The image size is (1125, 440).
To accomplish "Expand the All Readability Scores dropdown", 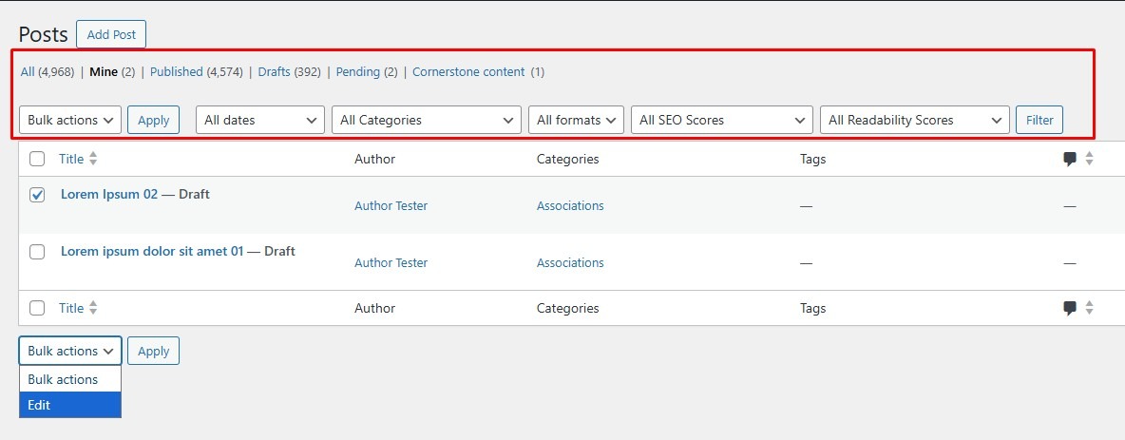I will tap(913, 120).
